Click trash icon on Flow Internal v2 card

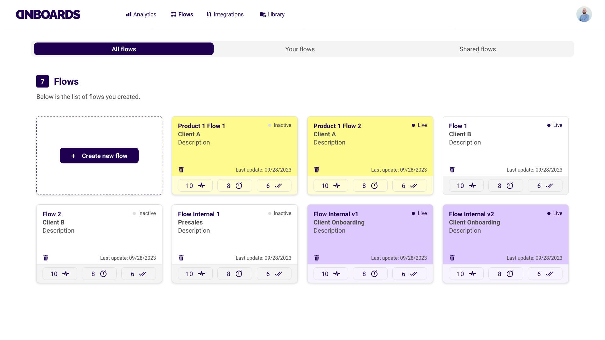coord(452,258)
